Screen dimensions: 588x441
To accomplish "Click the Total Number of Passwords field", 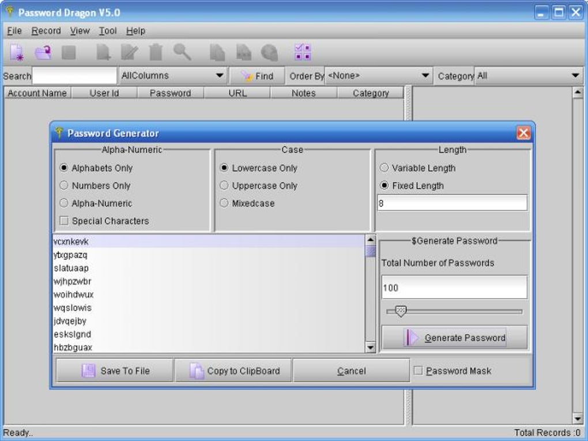I will pos(454,287).
